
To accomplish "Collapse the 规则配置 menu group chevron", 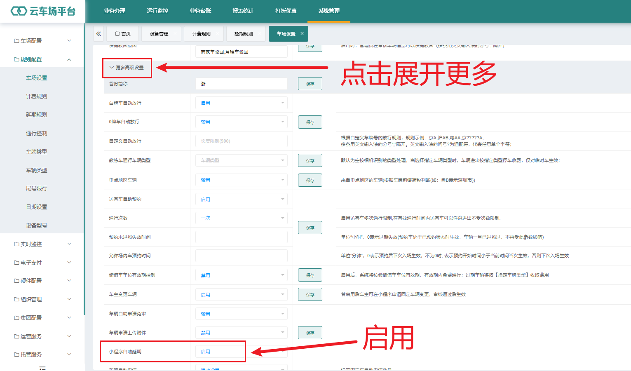I will [69, 59].
